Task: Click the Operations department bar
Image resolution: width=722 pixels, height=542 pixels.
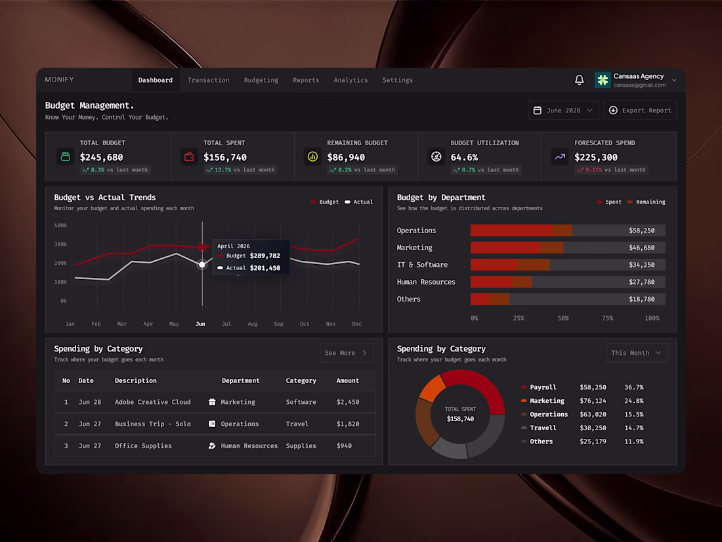Action: (x=568, y=231)
